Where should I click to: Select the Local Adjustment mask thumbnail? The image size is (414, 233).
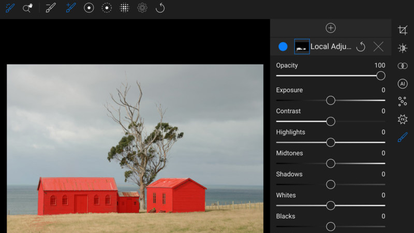point(302,47)
